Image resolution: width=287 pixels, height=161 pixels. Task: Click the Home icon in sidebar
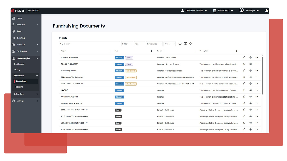13,18
